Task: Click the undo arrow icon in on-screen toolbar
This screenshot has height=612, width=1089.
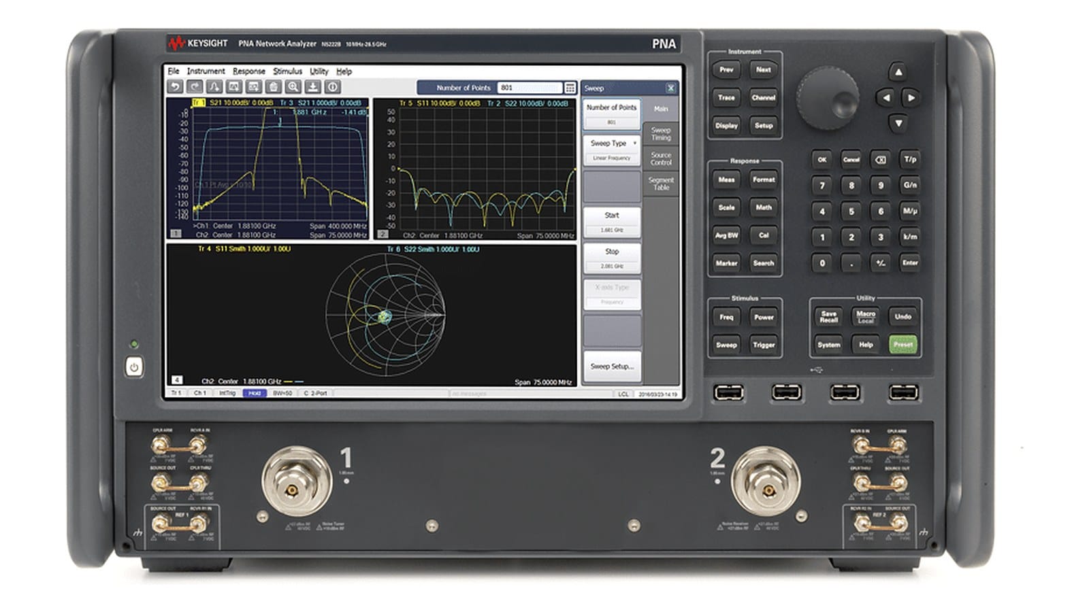Action: tap(176, 87)
